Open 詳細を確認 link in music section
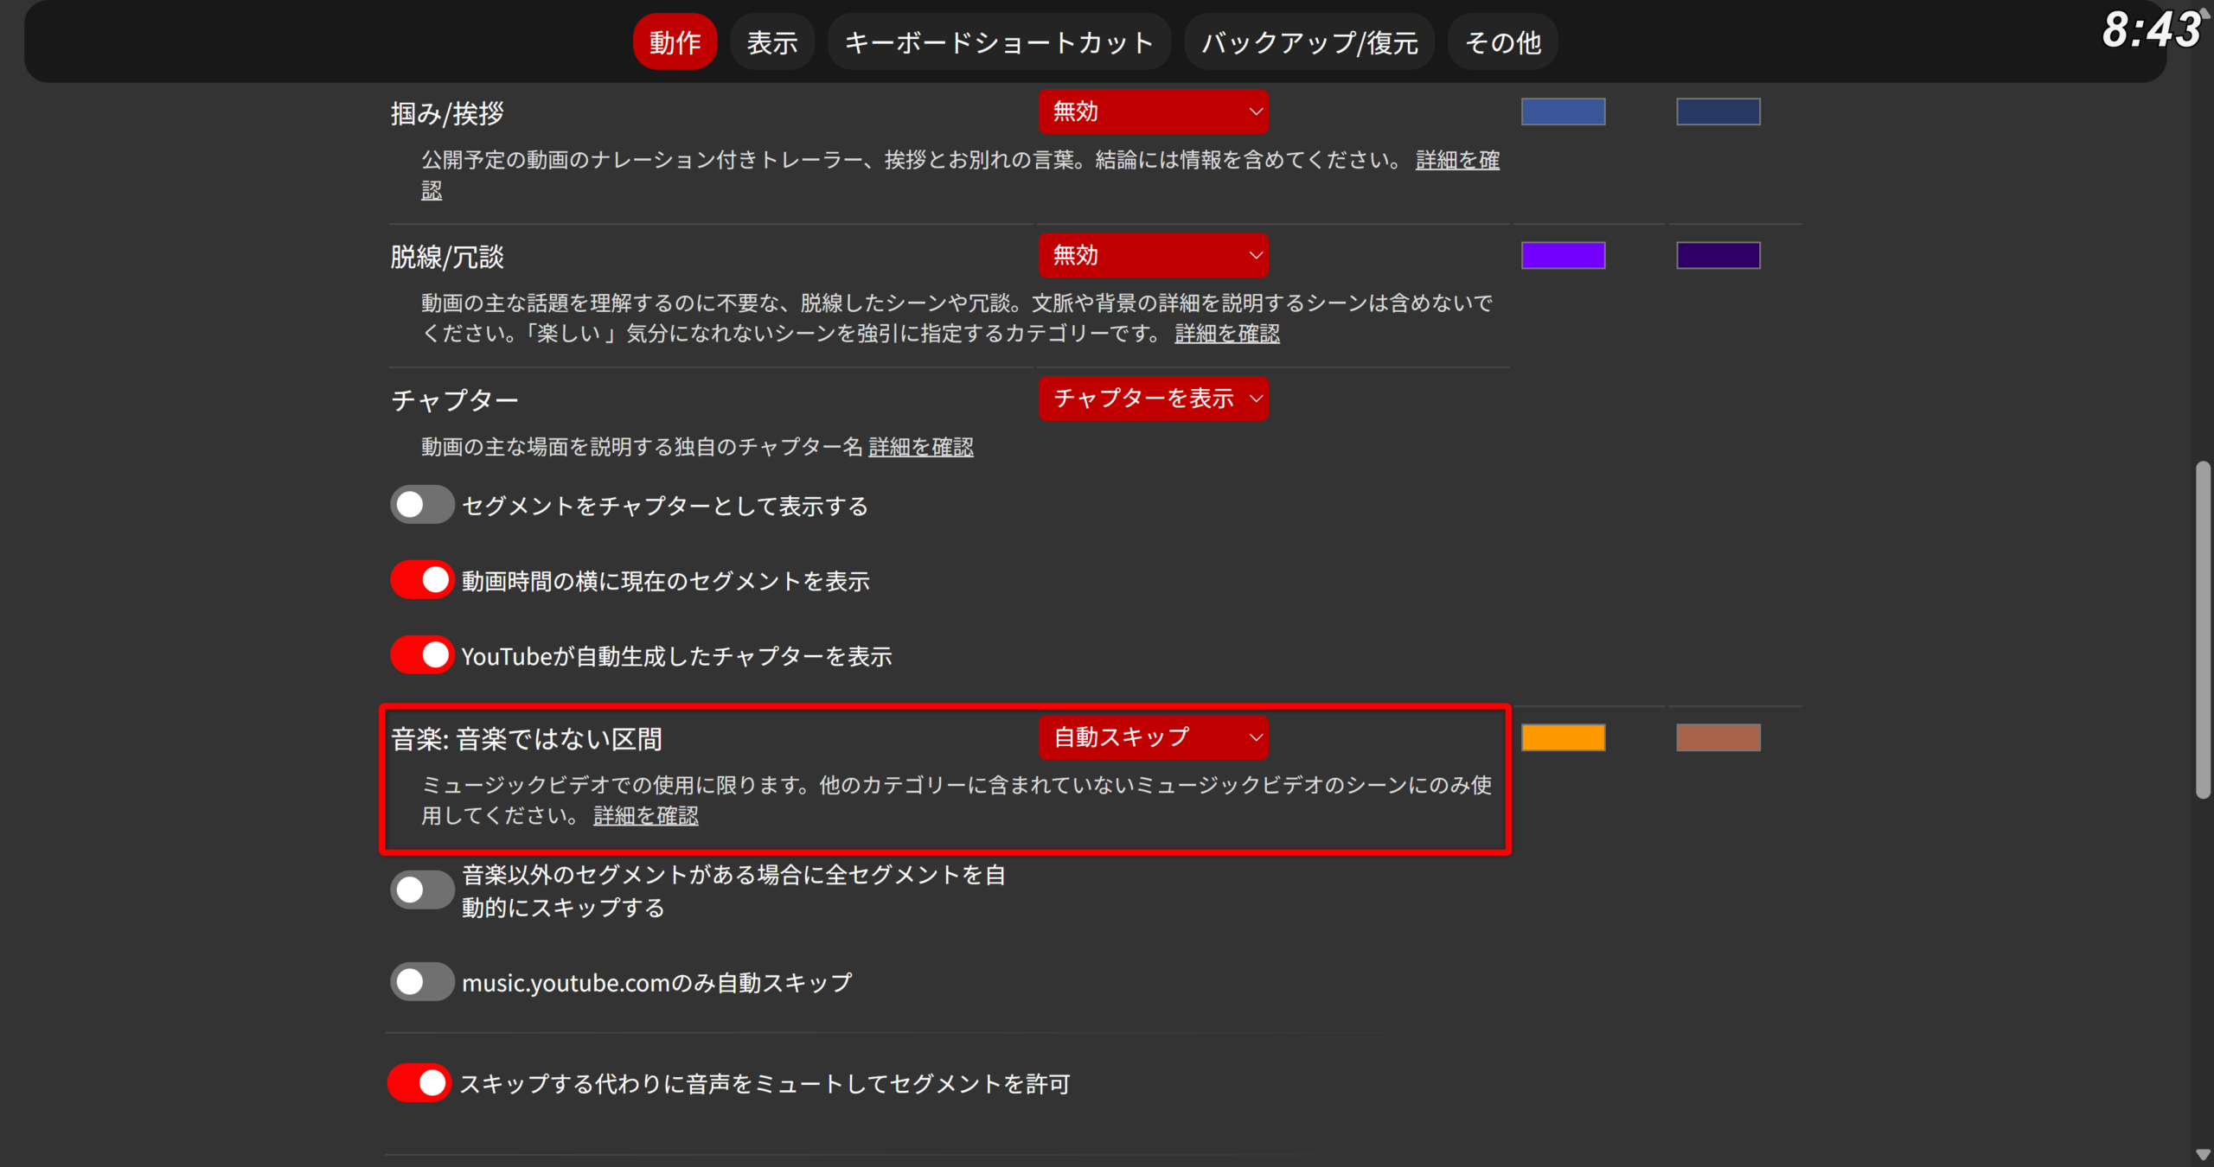 (645, 815)
